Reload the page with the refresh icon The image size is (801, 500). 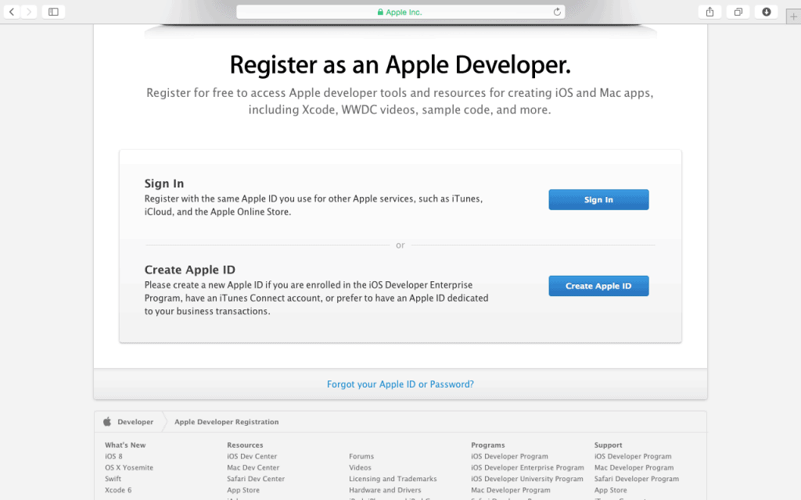pos(557,12)
